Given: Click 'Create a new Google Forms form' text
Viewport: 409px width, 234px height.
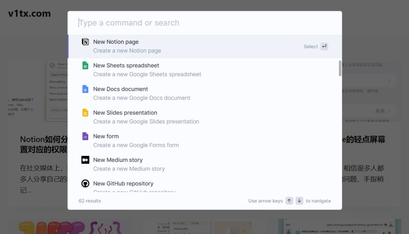Looking at the screenshot, I should 136,145.
